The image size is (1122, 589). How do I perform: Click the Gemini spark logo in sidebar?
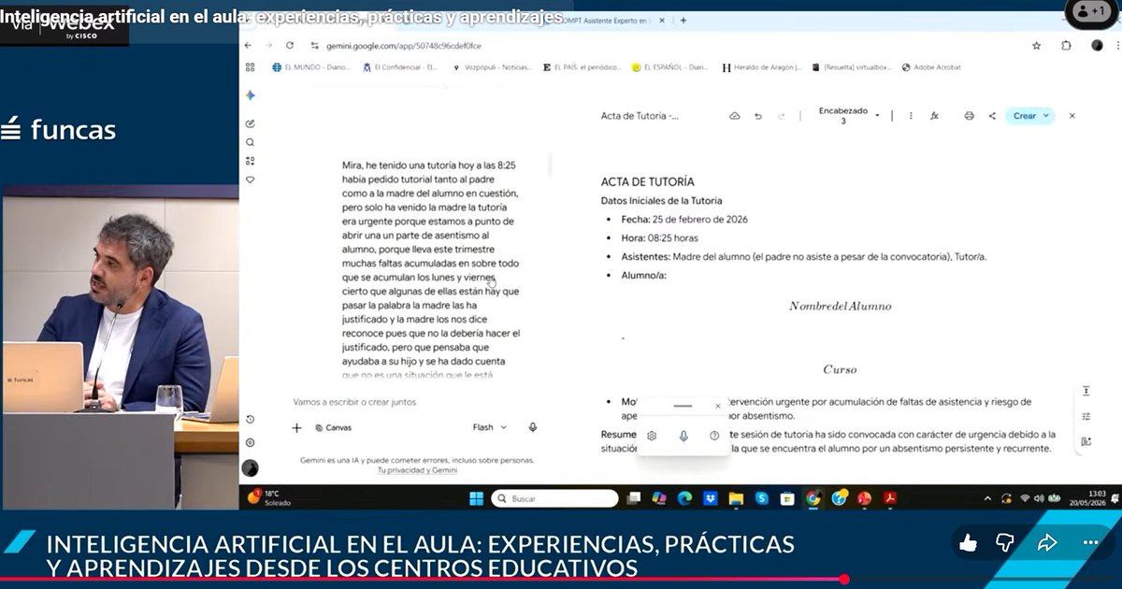pyautogui.click(x=251, y=95)
